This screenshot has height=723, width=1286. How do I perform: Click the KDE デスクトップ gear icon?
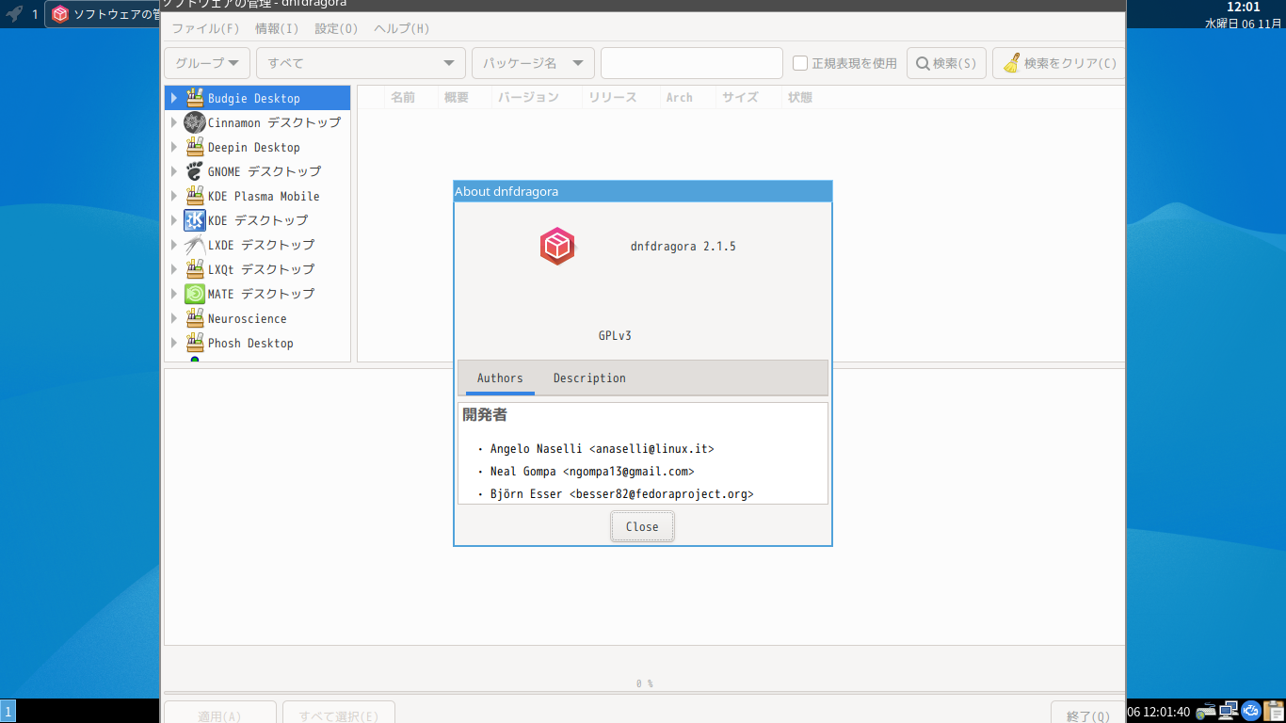point(195,220)
